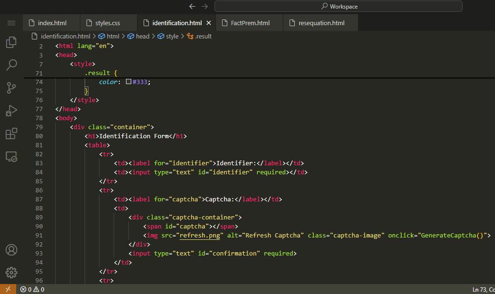Open the Source Control view
Screen dimensions: 495x294
coord(11,88)
